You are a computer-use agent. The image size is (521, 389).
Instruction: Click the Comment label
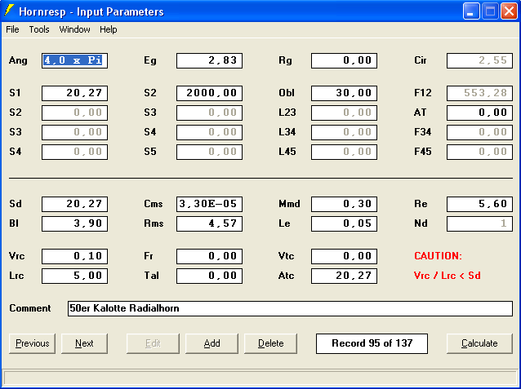pos(30,308)
